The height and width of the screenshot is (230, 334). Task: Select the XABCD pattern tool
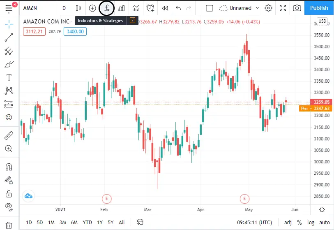click(9, 91)
